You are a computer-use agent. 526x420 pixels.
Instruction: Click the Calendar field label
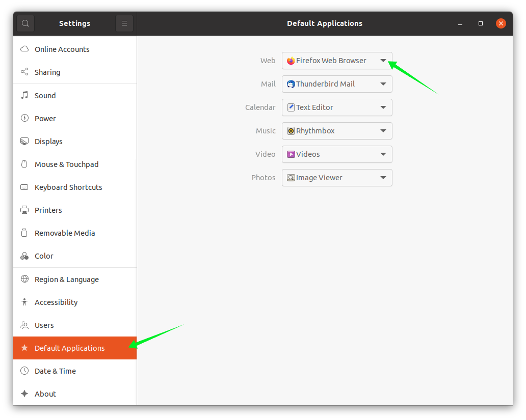(x=260, y=107)
